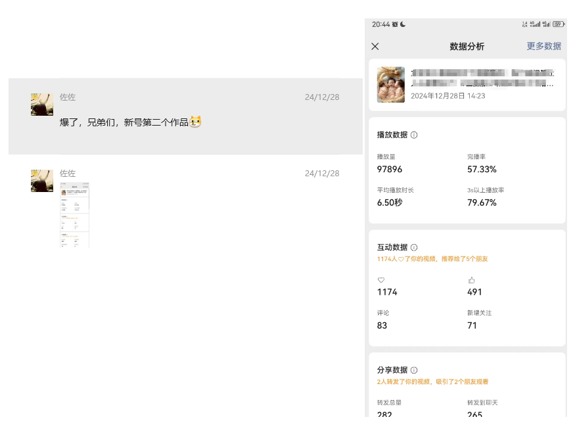Tap the 播放量 value 97896
Image resolution: width=573 pixels, height=436 pixels.
coord(390,169)
